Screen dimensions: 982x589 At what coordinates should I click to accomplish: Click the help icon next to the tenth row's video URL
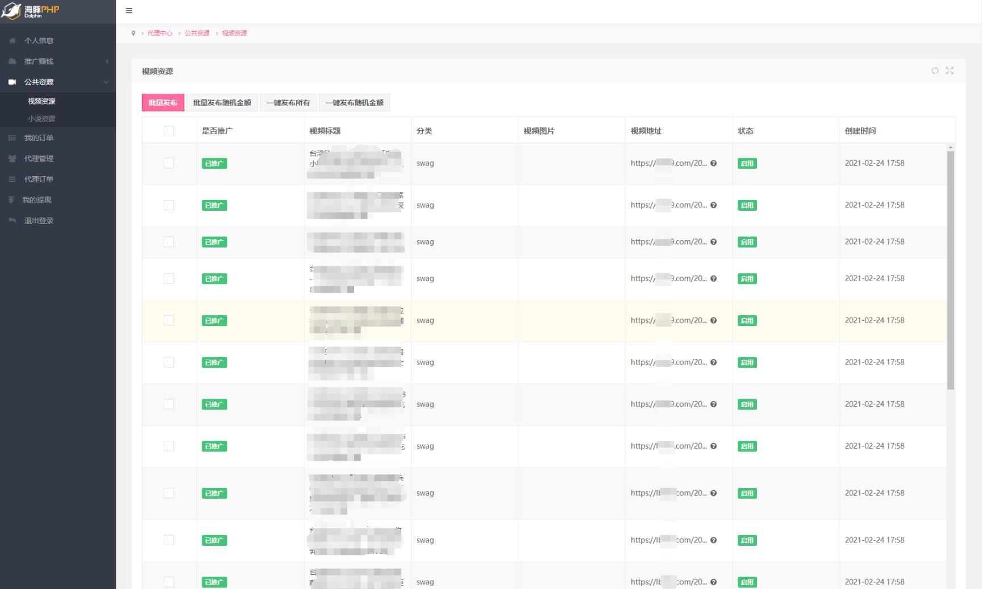(714, 540)
